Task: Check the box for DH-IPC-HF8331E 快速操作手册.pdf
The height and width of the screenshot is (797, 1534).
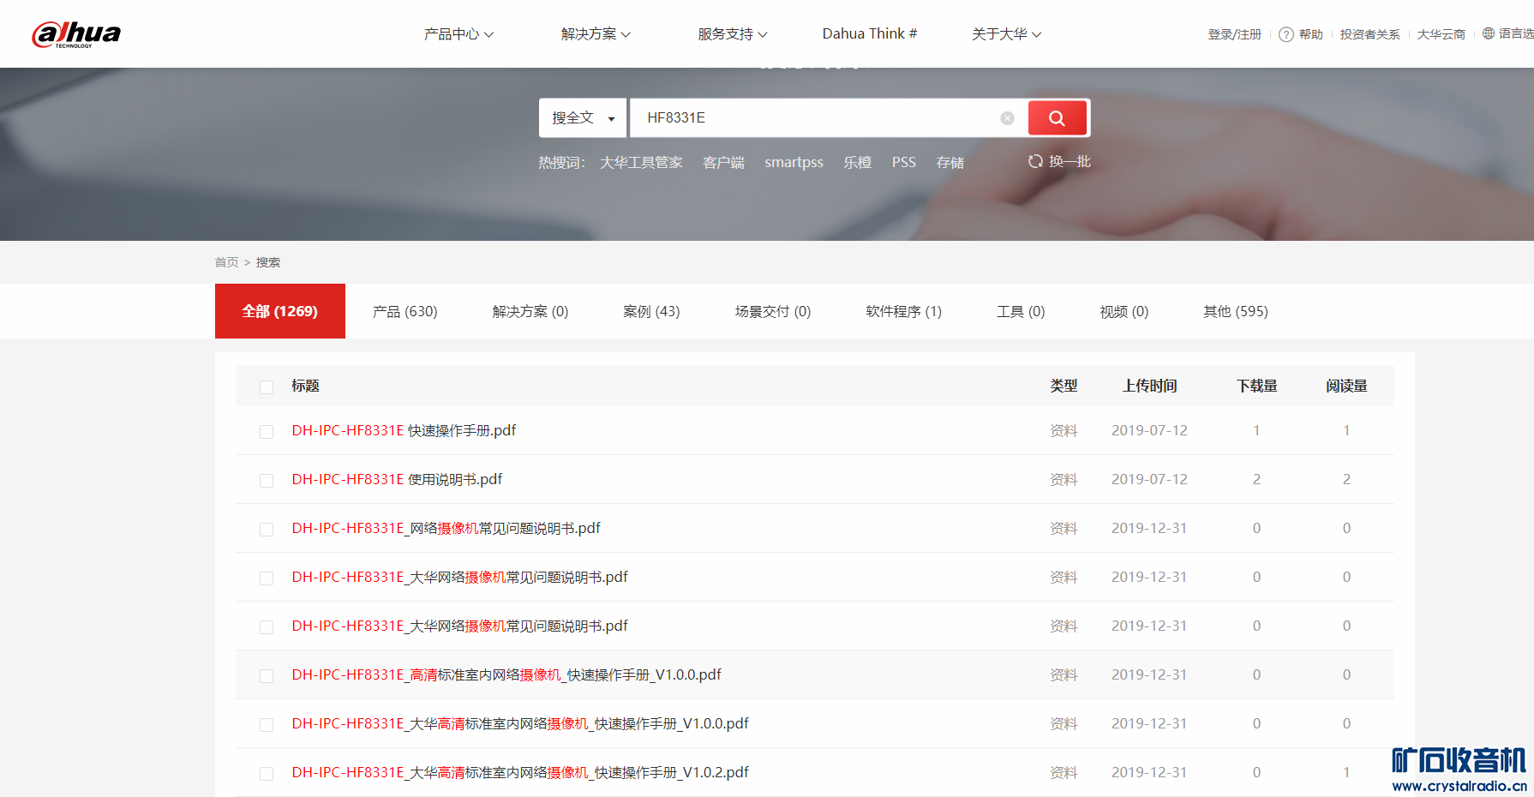Action: (267, 432)
